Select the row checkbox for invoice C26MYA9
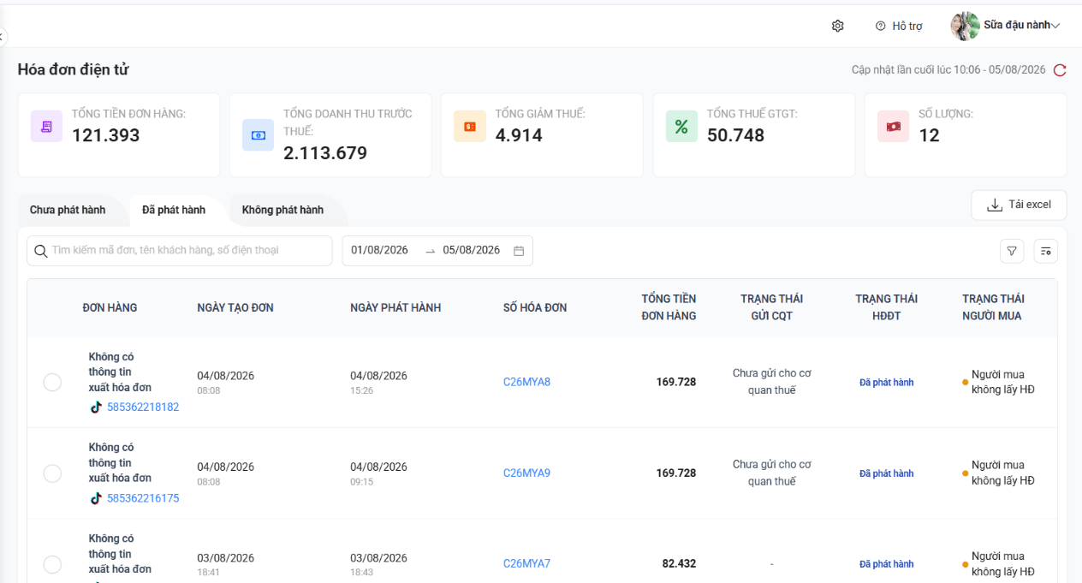1082x583 pixels. click(52, 473)
